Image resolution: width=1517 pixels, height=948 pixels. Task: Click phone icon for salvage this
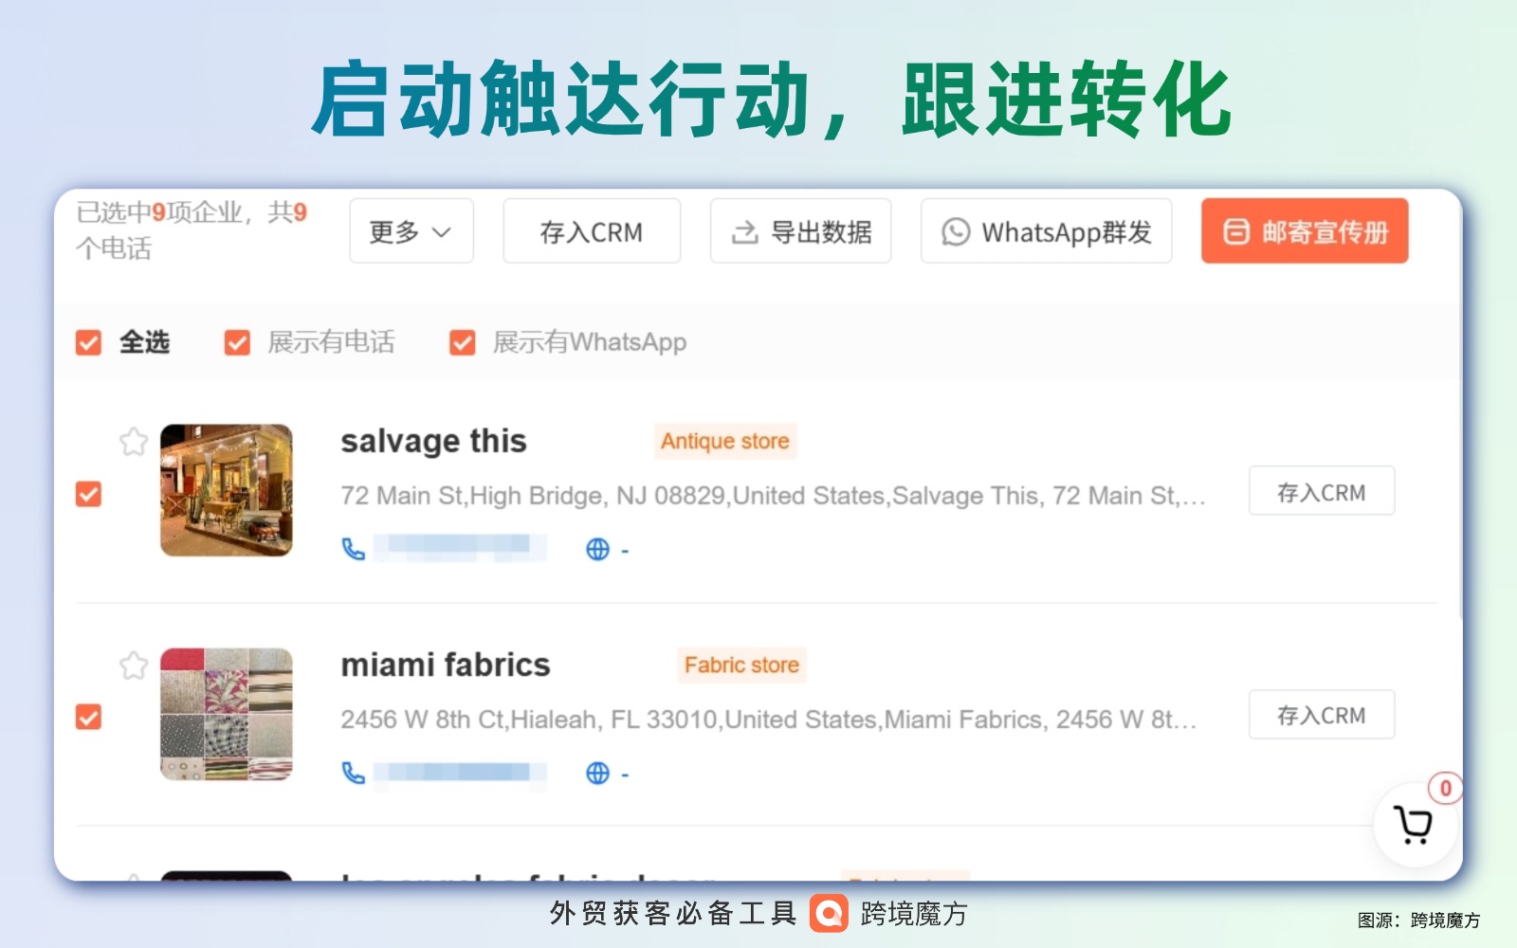(x=354, y=549)
